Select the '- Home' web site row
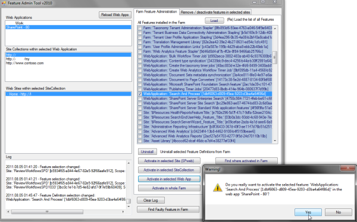 68,94
